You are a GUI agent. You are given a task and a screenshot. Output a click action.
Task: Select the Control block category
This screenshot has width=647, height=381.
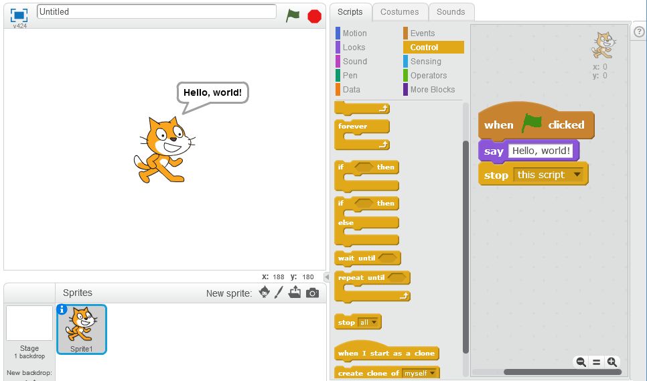point(433,47)
